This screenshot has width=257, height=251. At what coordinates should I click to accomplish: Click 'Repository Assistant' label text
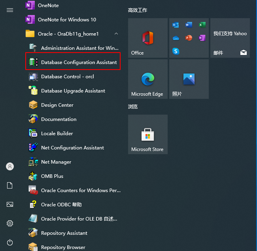tap(64, 233)
